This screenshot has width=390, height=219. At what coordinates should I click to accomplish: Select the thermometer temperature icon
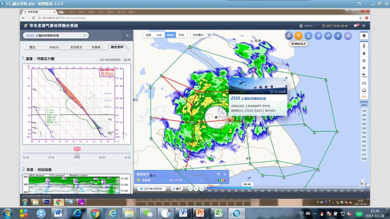pos(364,46)
